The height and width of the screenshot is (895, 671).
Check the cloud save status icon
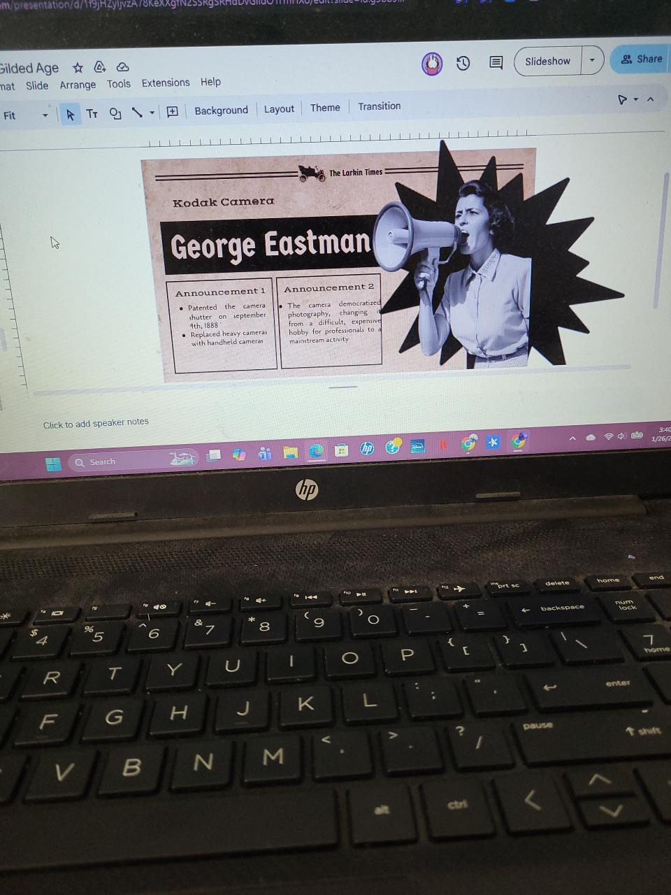click(122, 67)
